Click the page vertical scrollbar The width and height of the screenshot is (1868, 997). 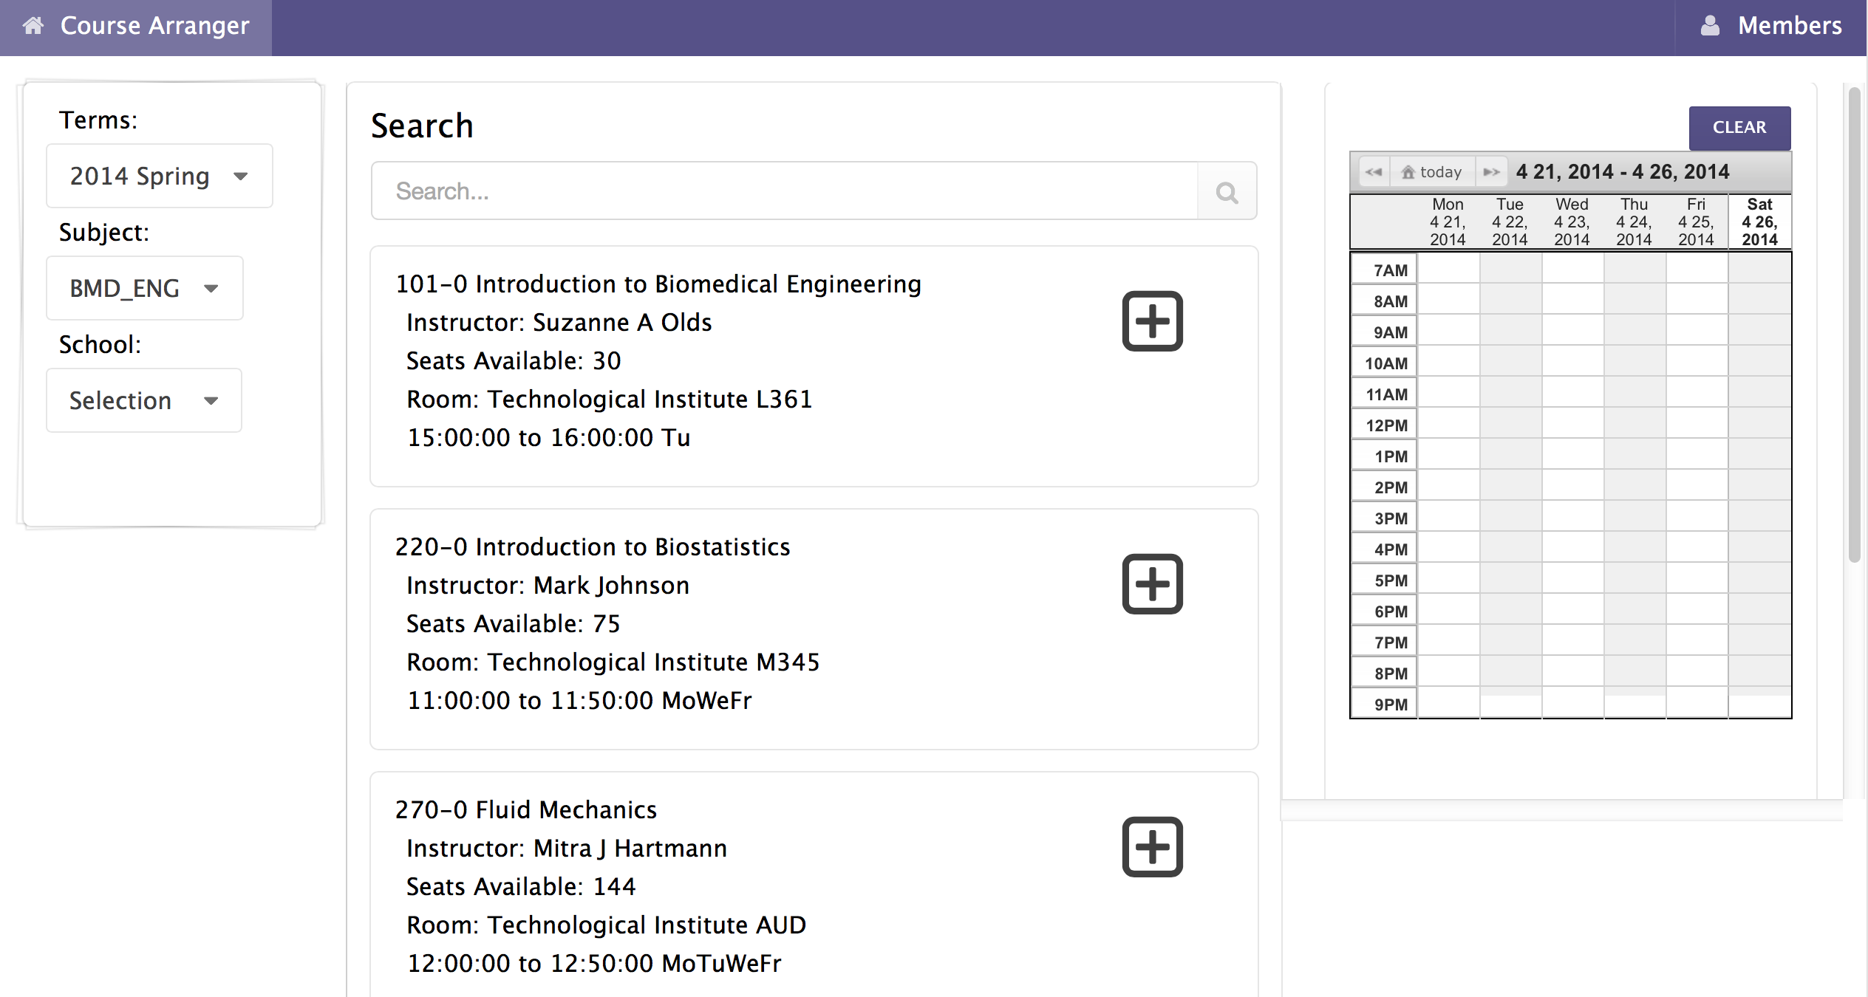1854,325
